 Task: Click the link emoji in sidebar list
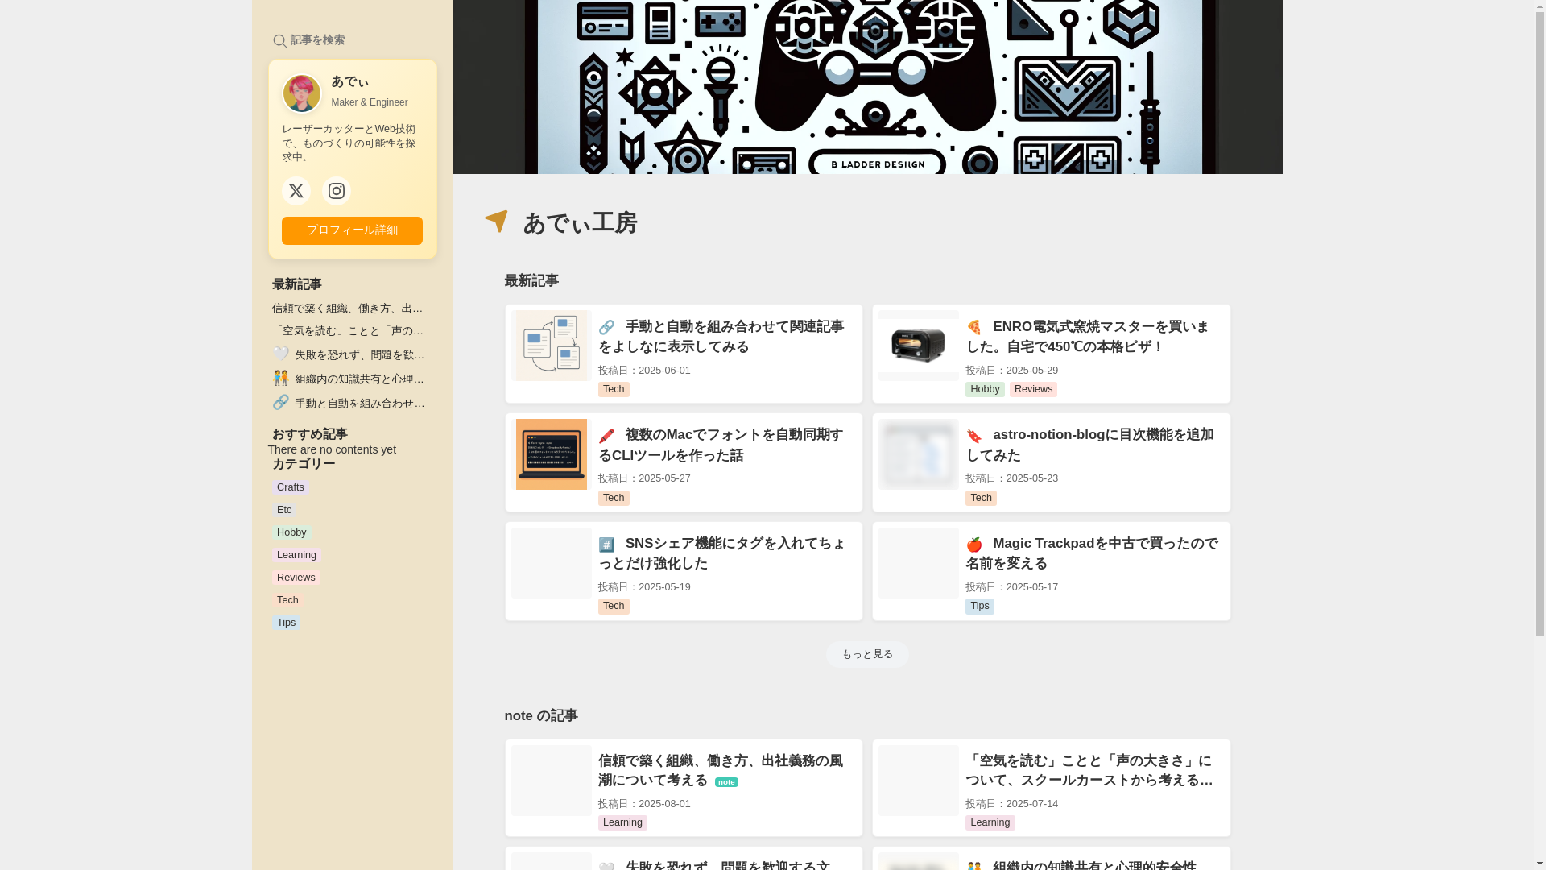[x=280, y=402]
